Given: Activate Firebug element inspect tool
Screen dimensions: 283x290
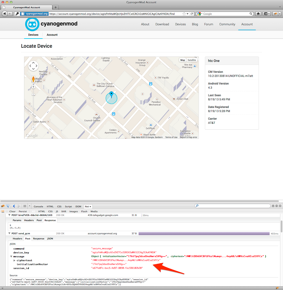Looking at the screenshot, I should click(8, 206).
